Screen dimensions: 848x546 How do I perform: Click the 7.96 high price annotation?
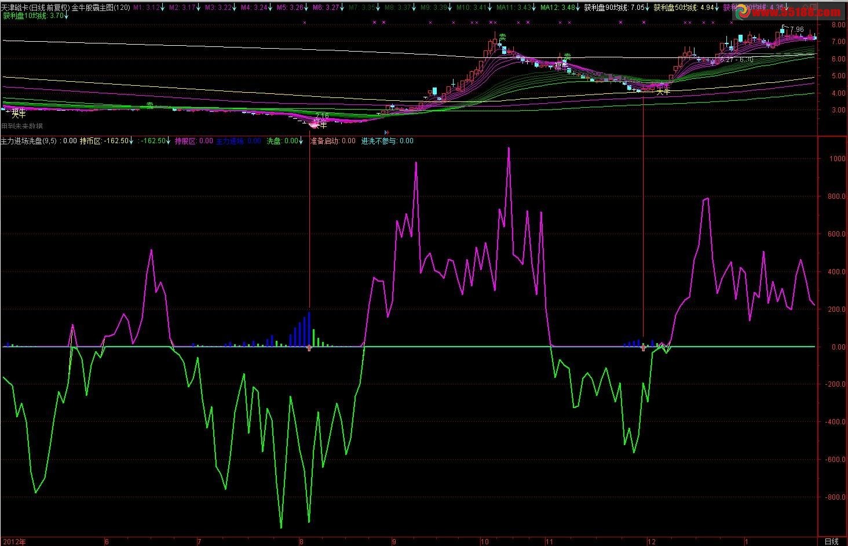(796, 29)
